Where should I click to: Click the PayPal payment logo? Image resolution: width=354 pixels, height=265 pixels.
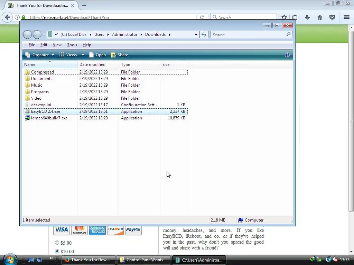pyautogui.click(x=133, y=229)
